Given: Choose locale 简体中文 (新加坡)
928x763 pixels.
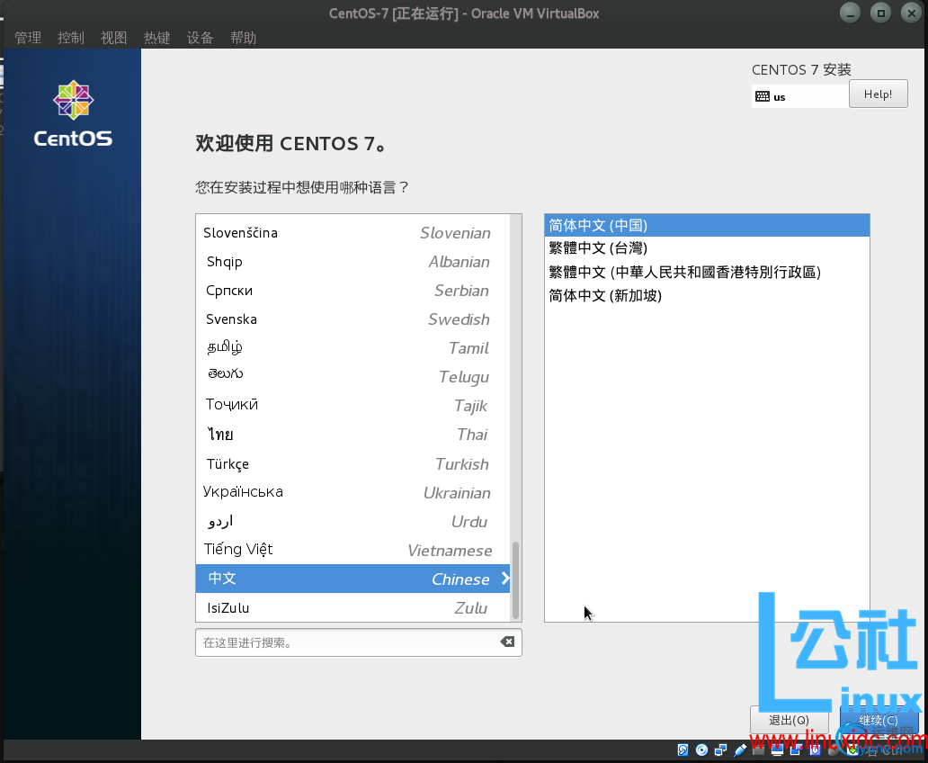Looking at the screenshot, I should [x=707, y=296].
